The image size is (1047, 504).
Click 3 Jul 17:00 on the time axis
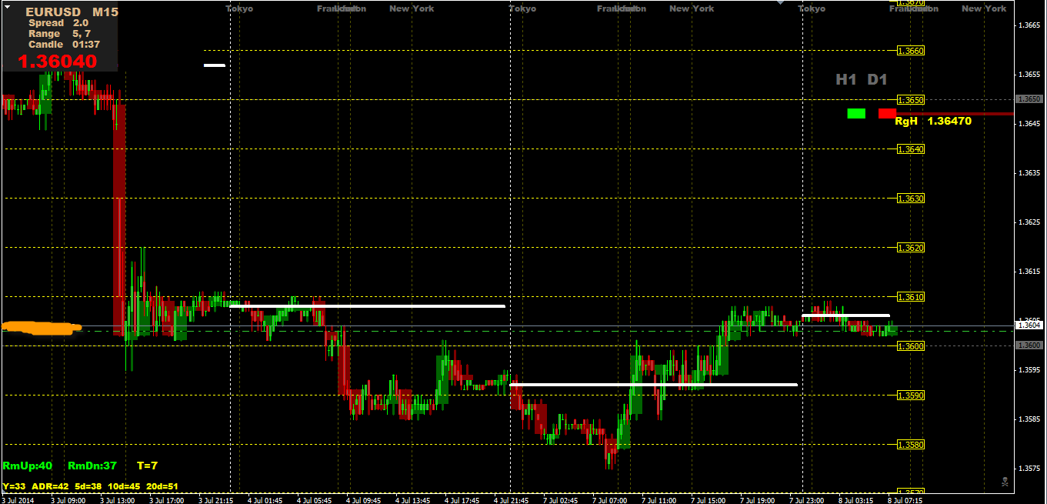click(166, 499)
